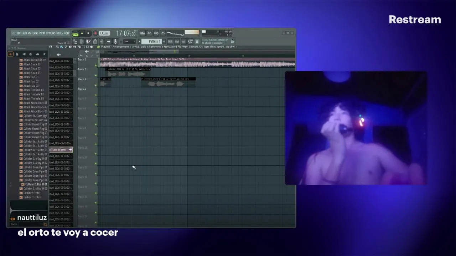
Task: Click the Ctrl modifier button
Action: point(177,41)
